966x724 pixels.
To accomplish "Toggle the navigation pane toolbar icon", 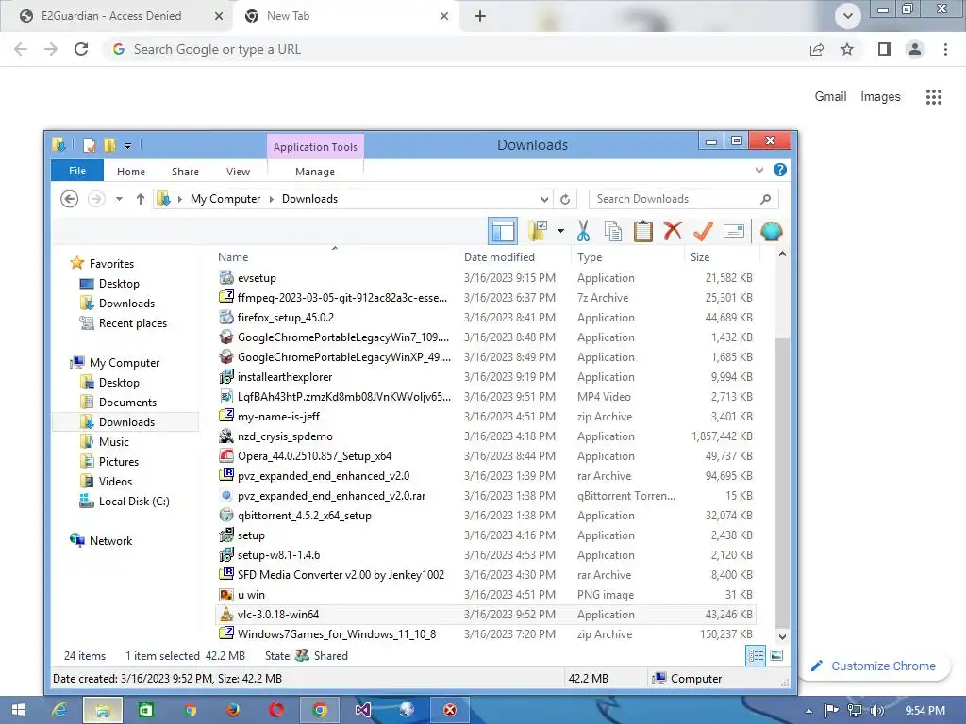I will (503, 232).
